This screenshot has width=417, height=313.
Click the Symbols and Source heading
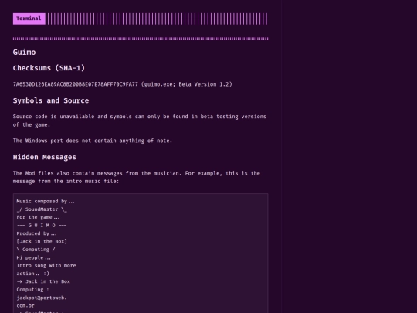[51, 100]
